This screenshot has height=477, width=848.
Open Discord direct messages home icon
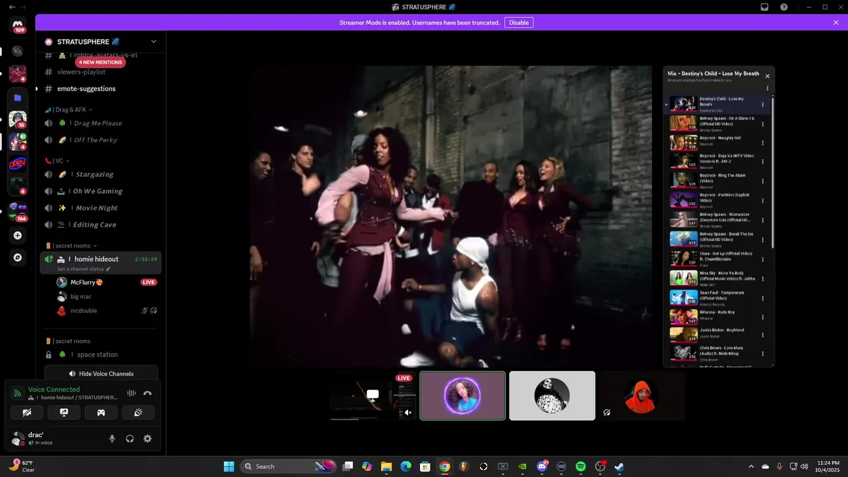(x=18, y=24)
